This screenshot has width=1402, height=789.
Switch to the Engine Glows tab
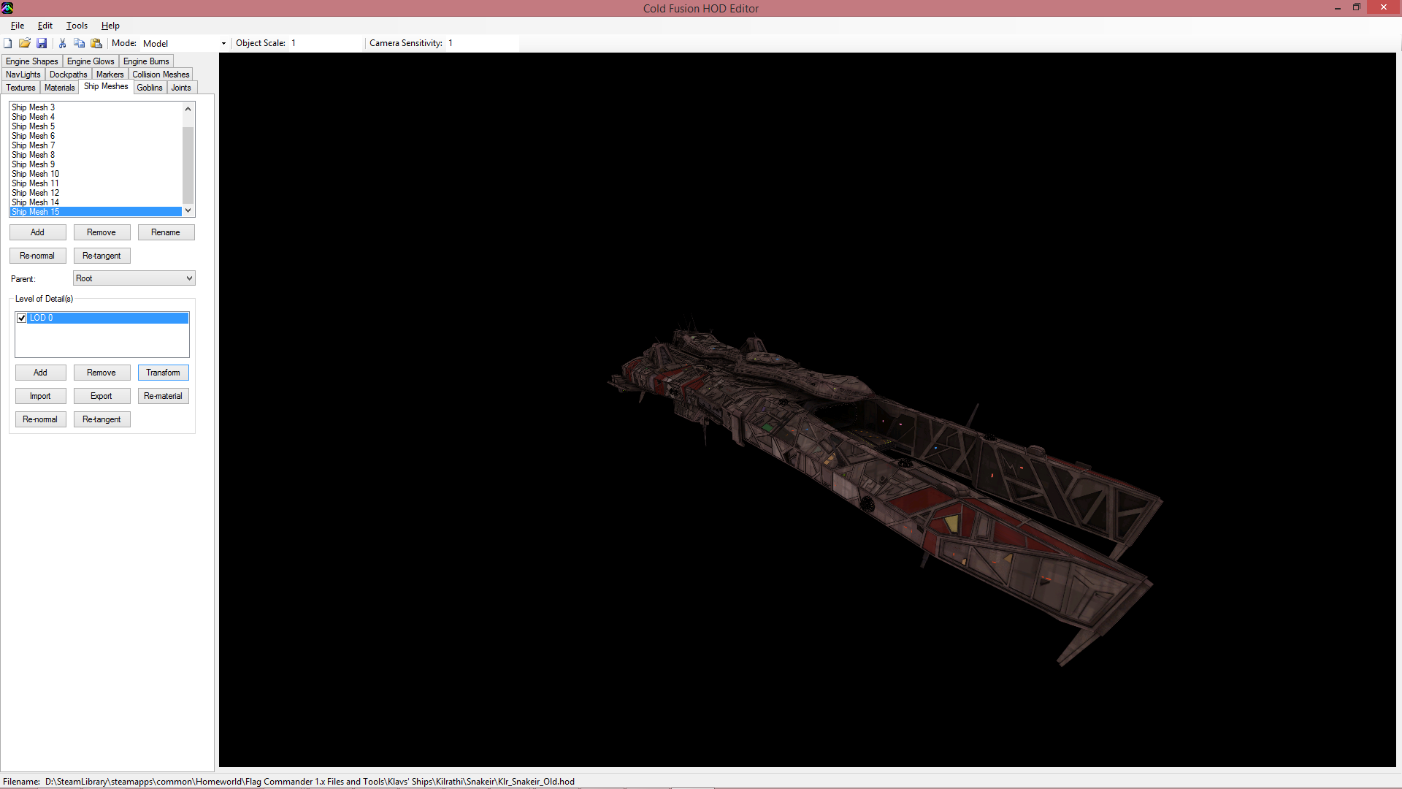pyautogui.click(x=91, y=61)
